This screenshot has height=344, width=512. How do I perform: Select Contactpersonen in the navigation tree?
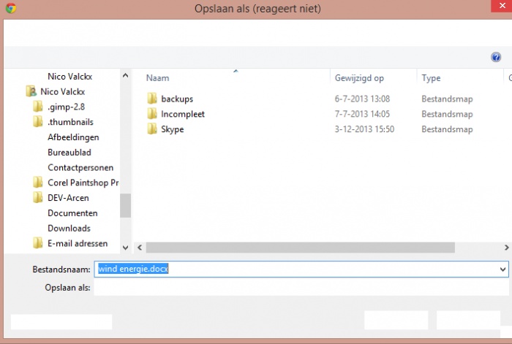click(x=80, y=167)
